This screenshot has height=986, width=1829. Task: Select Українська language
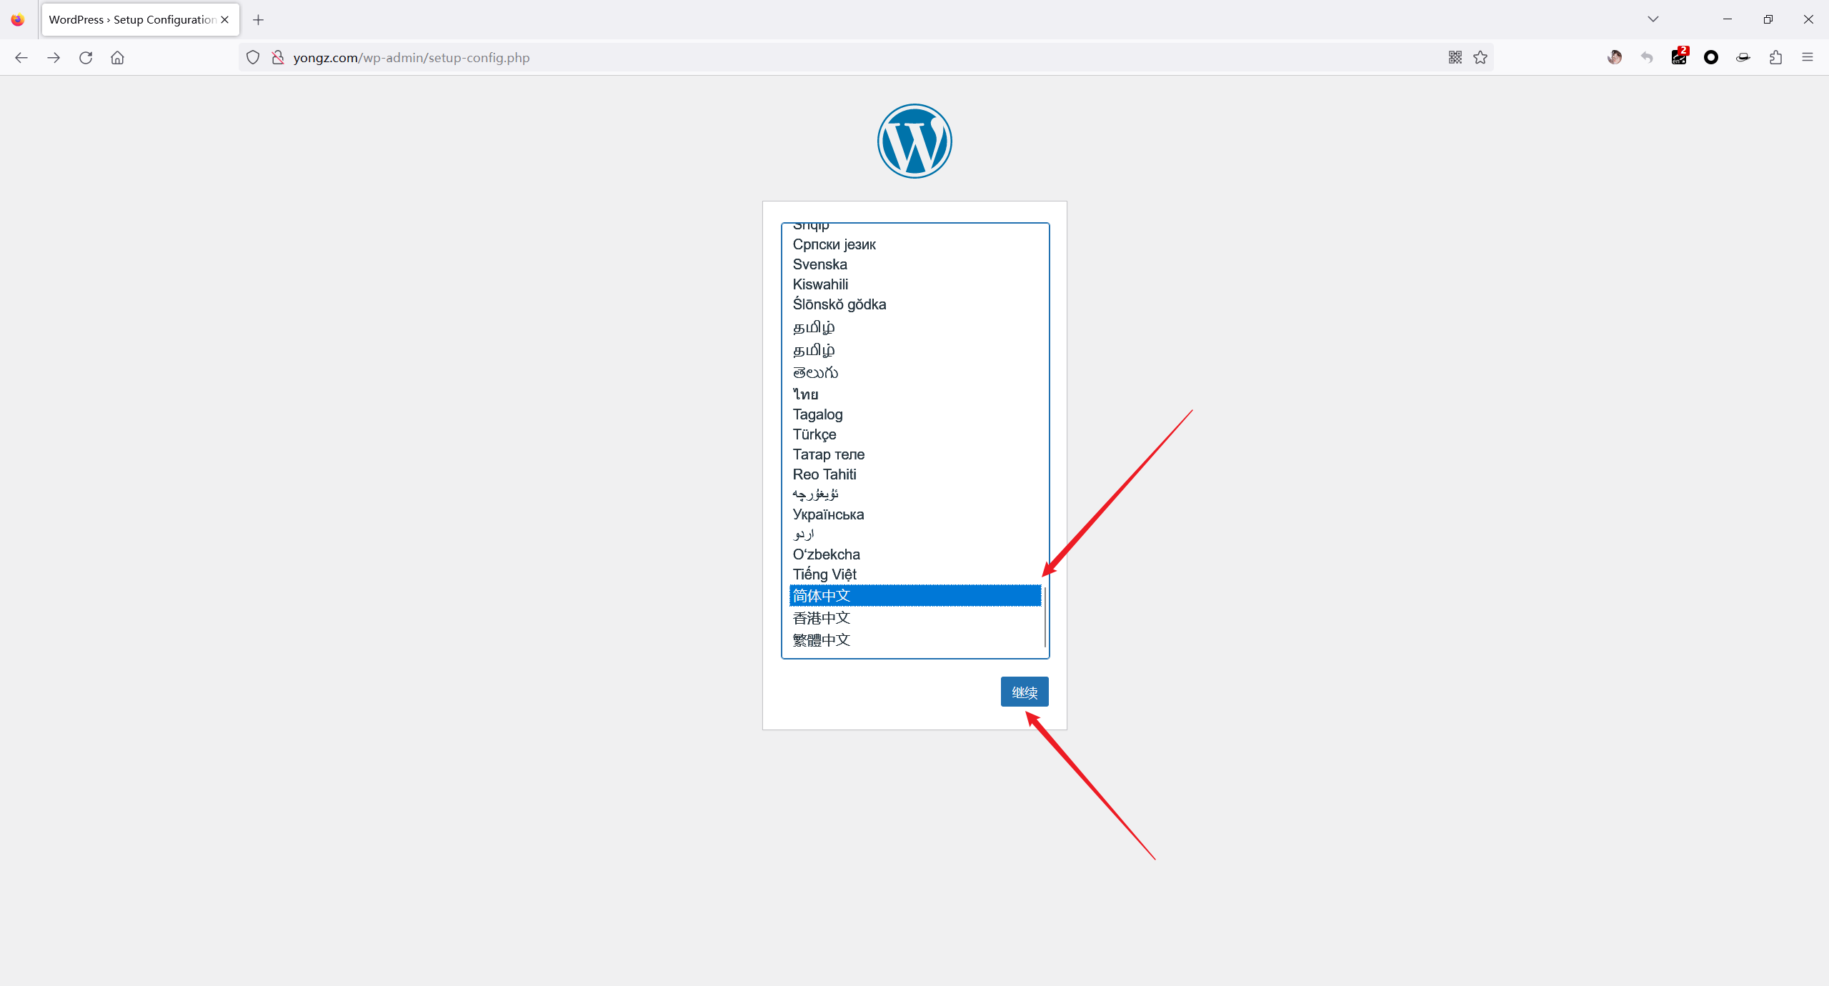pyautogui.click(x=915, y=514)
